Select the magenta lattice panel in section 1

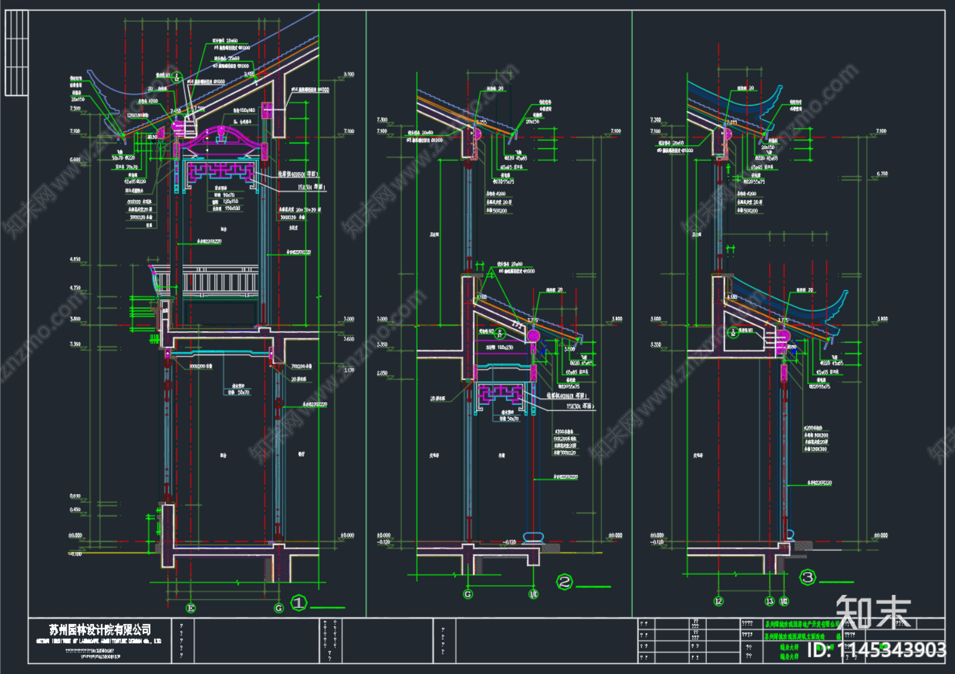pyautogui.click(x=222, y=174)
